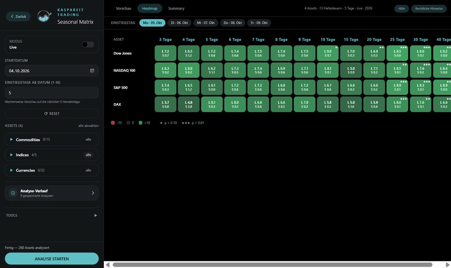
Task: Open the calendar picker in Startdatum field
Action: pyautogui.click(x=92, y=71)
